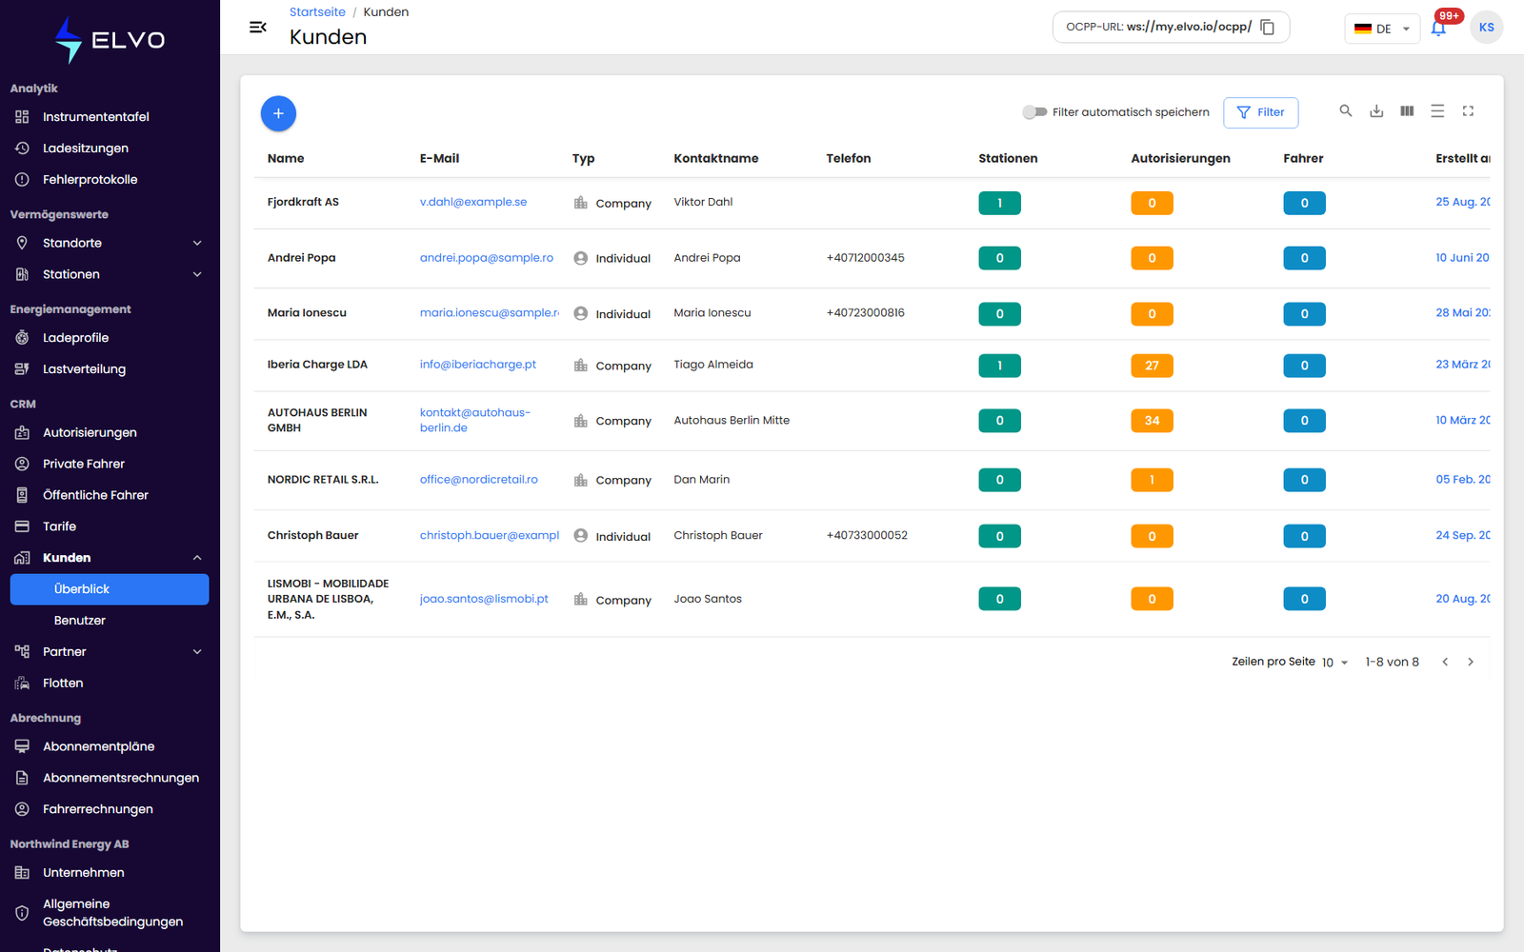Collapse the Kunden sidebar menu

tap(110, 558)
